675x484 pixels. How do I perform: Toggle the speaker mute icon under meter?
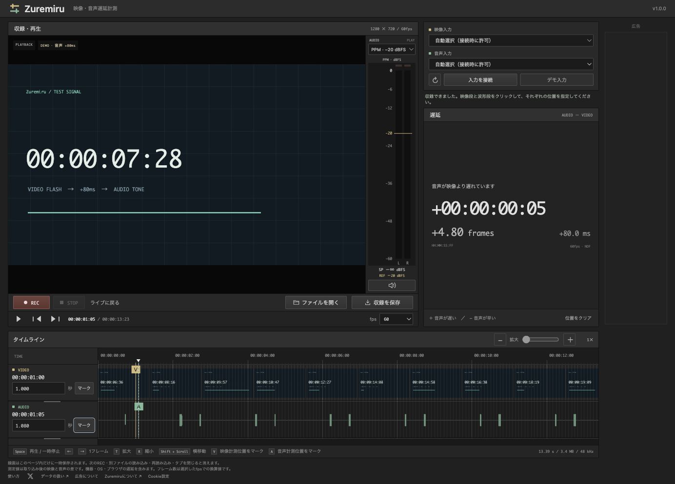click(x=392, y=285)
